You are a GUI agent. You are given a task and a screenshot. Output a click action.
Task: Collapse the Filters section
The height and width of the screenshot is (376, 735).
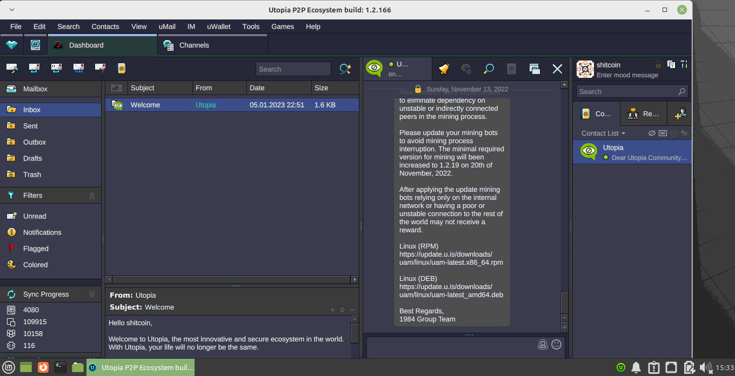[x=92, y=196]
